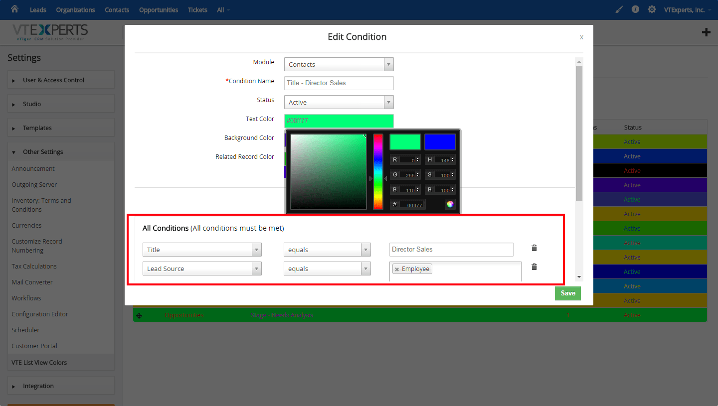Delete the Title condition using its trash icon
Image resolution: width=718 pixels, height=406 pixels.
point(534,248)
